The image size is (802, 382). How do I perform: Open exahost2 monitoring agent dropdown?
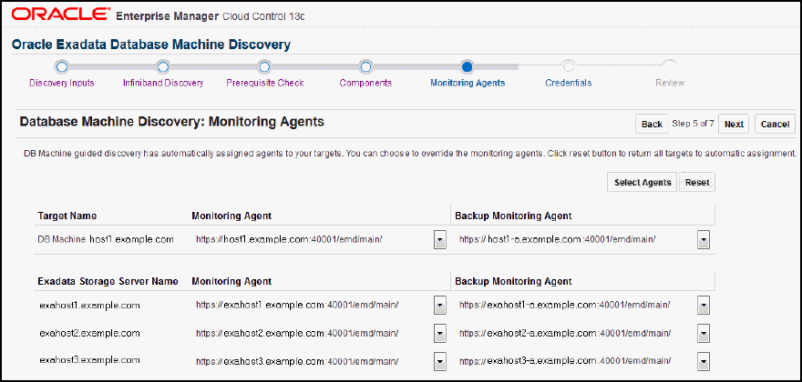(439, 334)
